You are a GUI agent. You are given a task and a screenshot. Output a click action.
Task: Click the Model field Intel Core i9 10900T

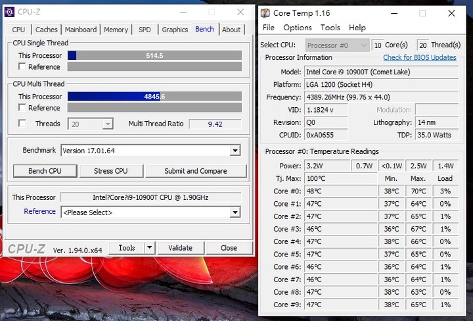pos(381,72)
